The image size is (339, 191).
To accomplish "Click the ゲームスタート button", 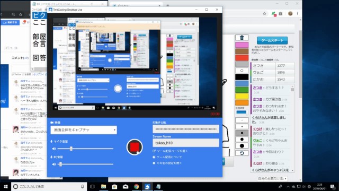I will pos(272,40).
